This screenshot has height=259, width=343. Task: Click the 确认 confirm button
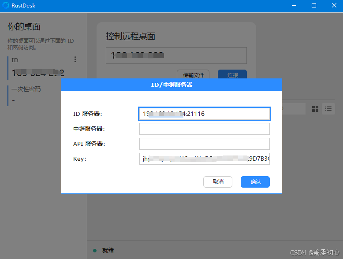[255, 182]
